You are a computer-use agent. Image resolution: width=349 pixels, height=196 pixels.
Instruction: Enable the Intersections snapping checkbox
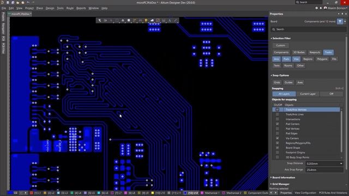pyautogui.click(x=278, y=119)
